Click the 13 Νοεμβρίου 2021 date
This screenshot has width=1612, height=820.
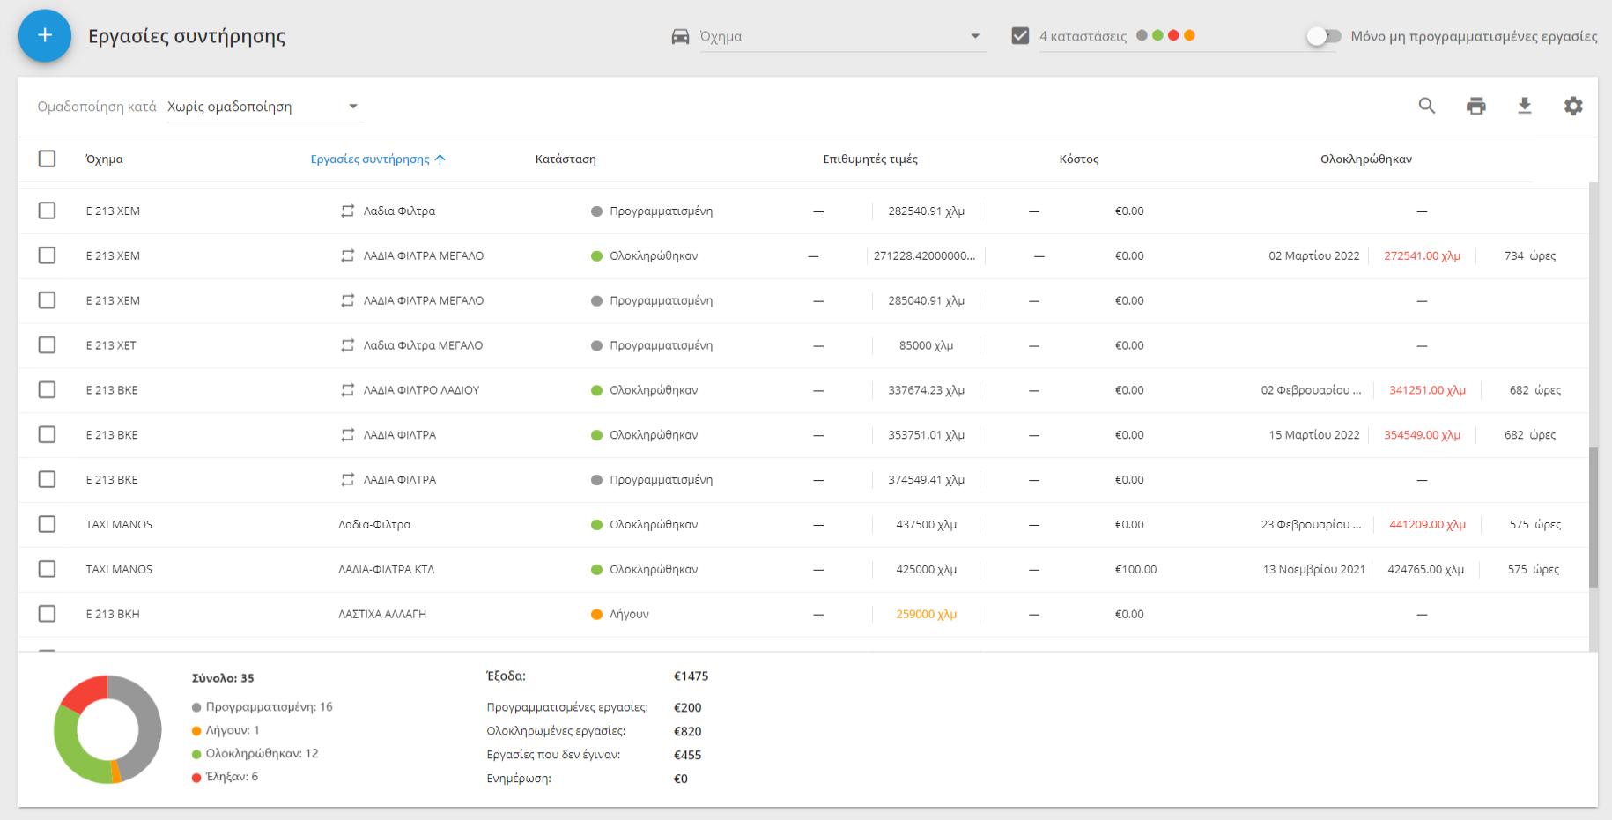(x=1313, y=570)
